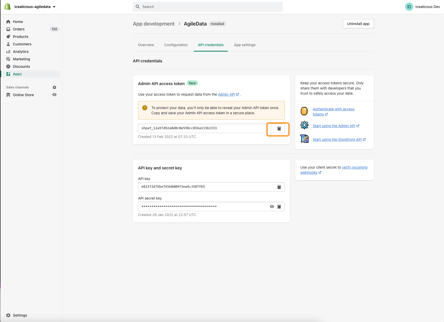This screenshot has height=322, width=444.
Task: Click the search magnifier icon
Action: point(138,7)
